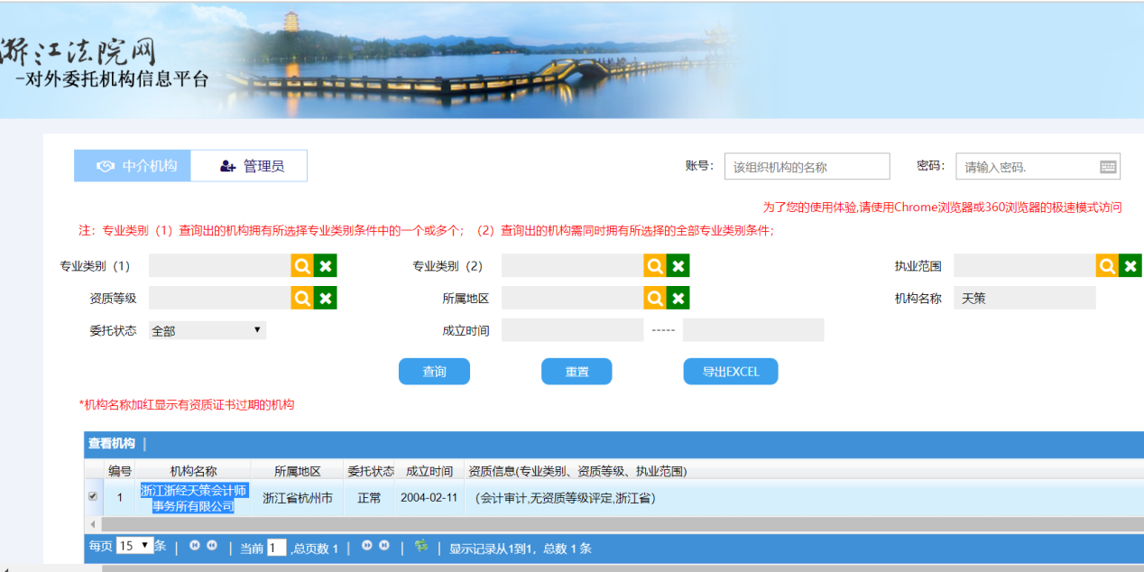
Task: Open the virtual keyboard icon in password field
Action: pyautogui.click(x=1109, y=167)
